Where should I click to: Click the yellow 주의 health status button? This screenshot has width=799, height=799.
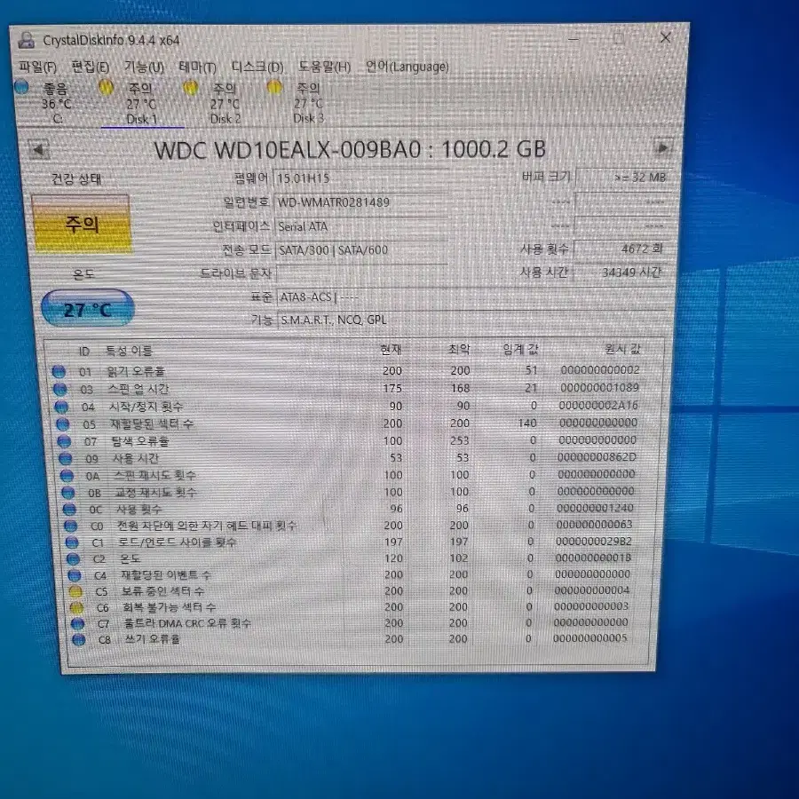[x=82, y=225]
